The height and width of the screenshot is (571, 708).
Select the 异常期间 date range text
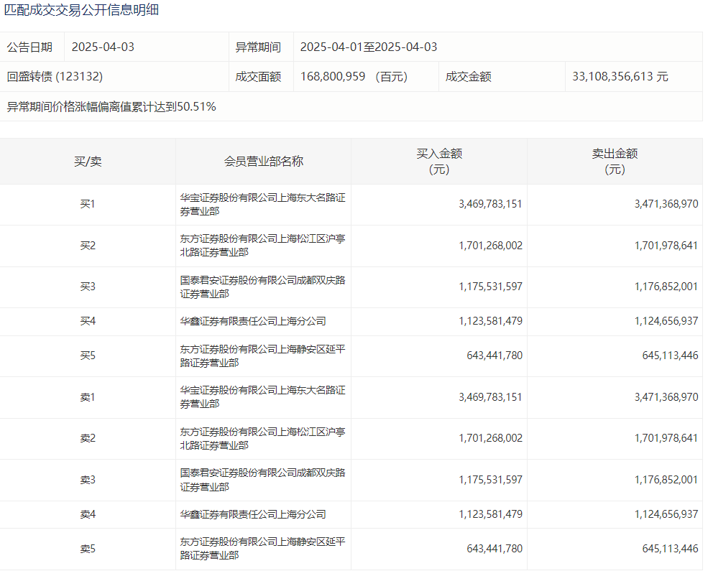coord(368,47)
